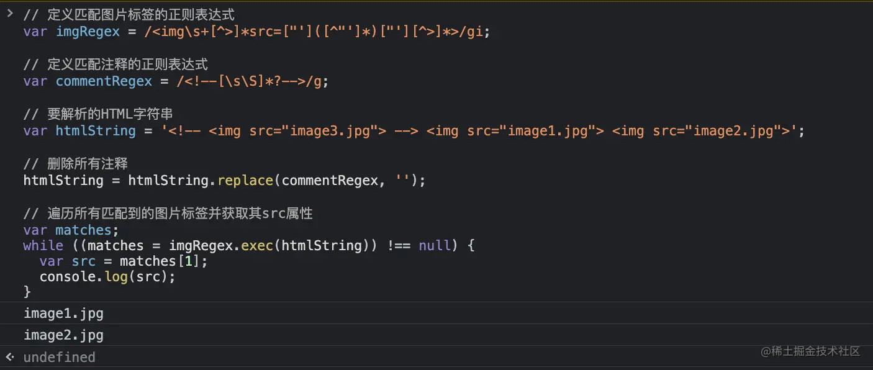Screen dimensions: 873x370
Task: Select the image1.jpg console output line
Action: (x=63, y=313)
